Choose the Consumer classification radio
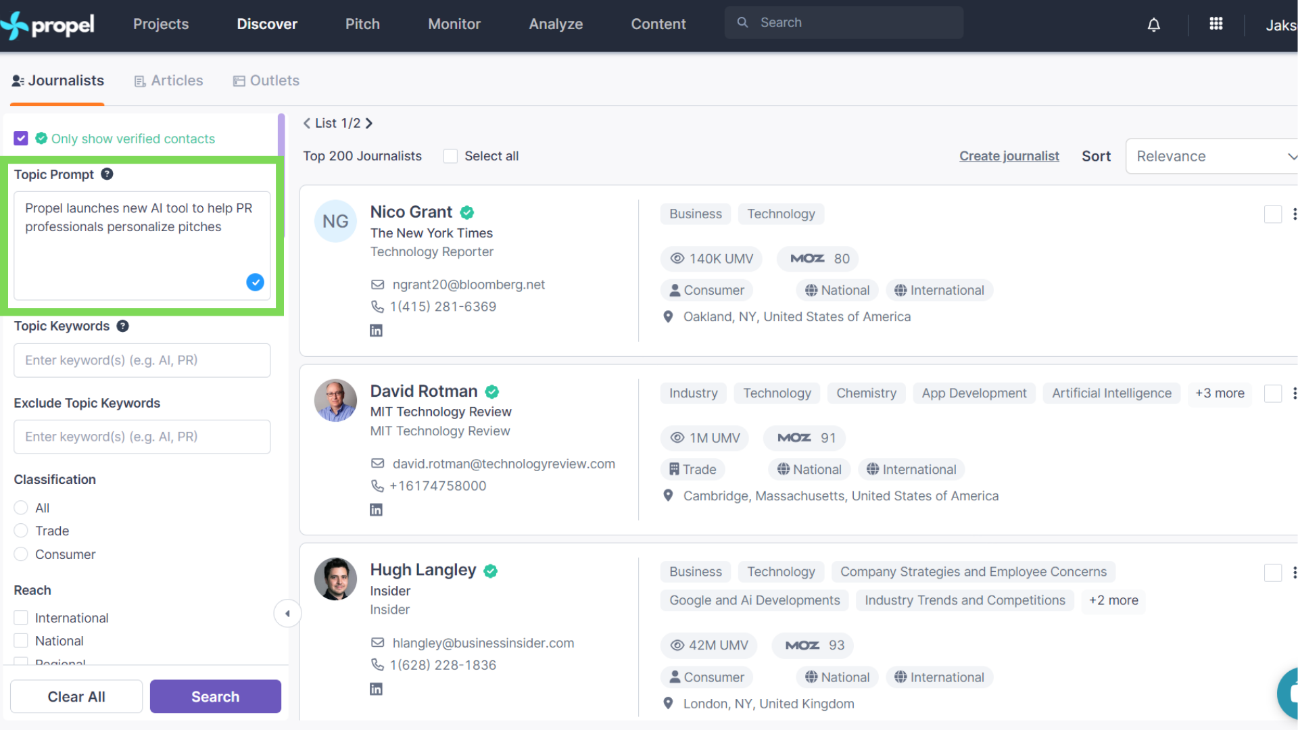 (21, 554)
